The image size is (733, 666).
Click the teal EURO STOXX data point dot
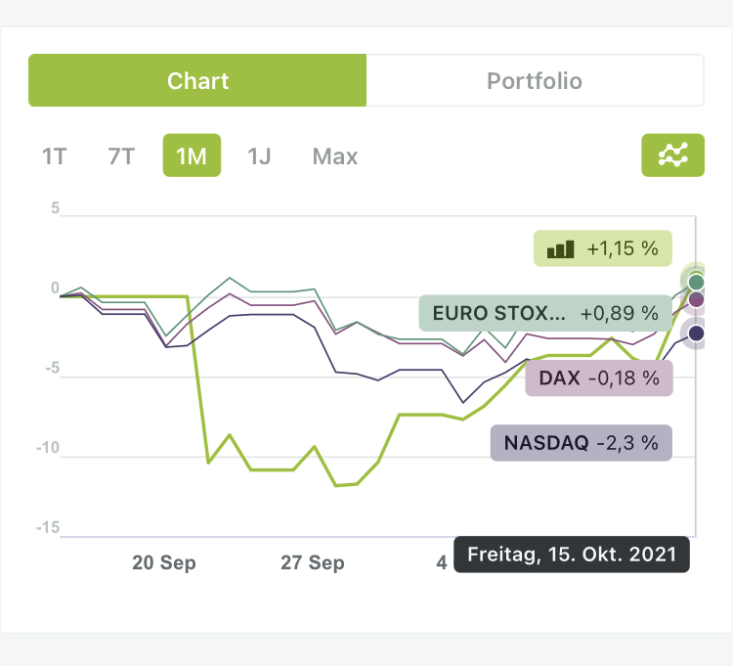tap(696, 283)
